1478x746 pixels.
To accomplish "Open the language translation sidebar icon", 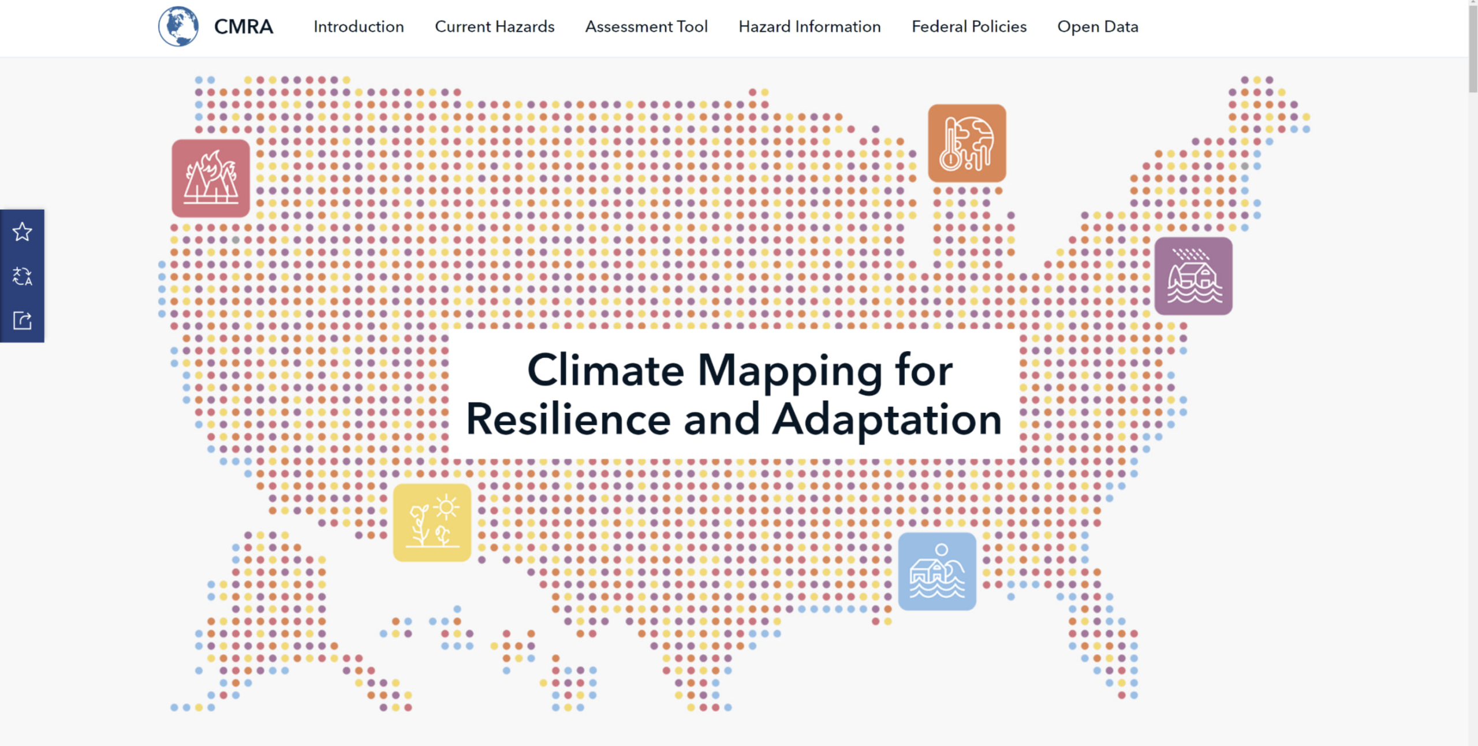I will (x=22, y=276).
